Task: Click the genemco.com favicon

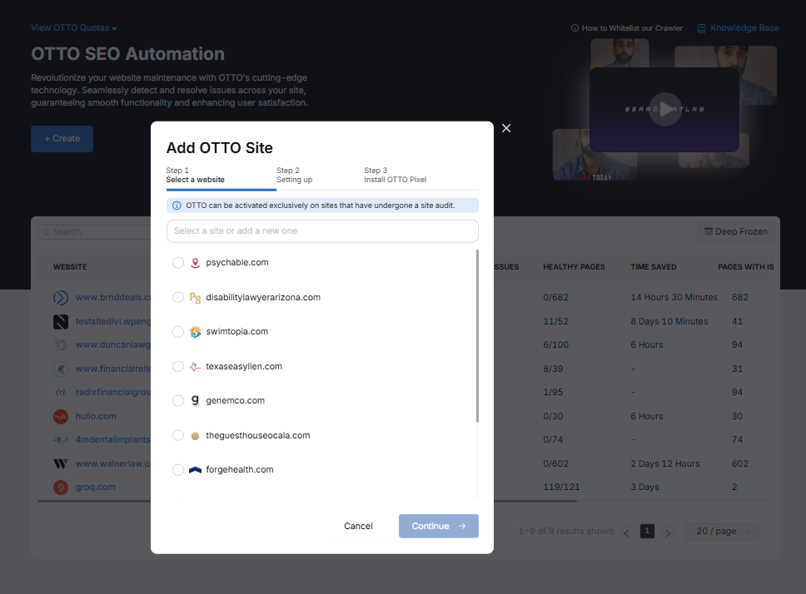Action: (x=195, y=400)
